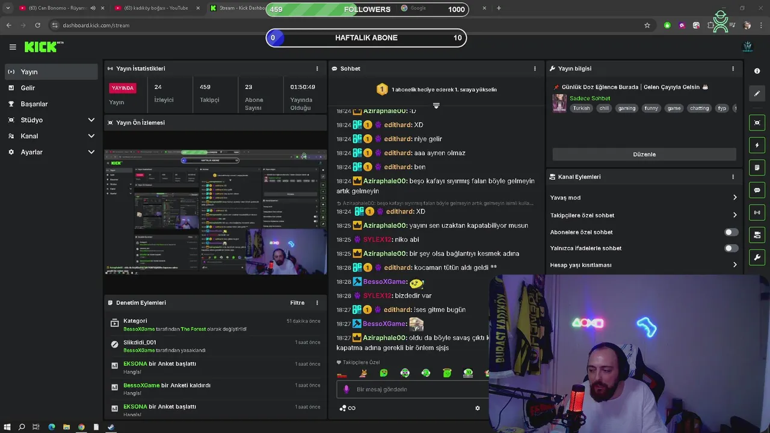Click the screen capture icon in right toolbar

[x=757, y=123]
